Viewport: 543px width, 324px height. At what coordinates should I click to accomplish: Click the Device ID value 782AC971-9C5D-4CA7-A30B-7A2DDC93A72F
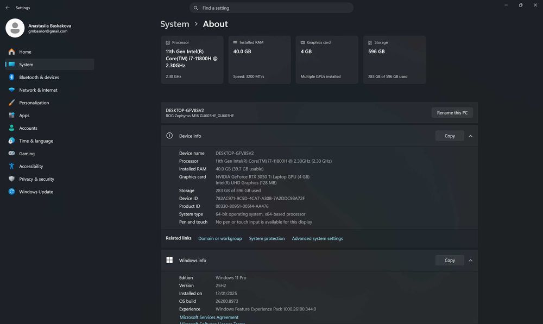click(x=260, y=198)
